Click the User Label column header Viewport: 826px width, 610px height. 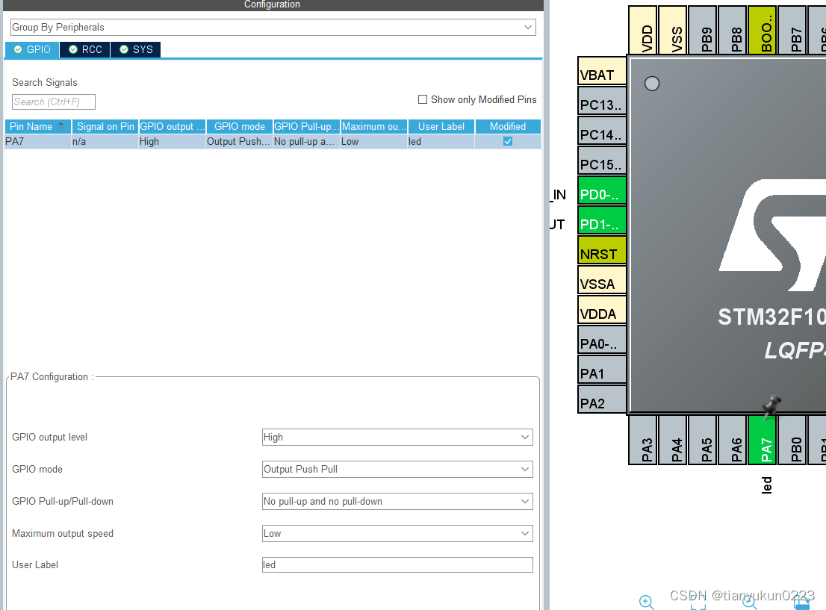pyautogui.click(x=441, y=126)
